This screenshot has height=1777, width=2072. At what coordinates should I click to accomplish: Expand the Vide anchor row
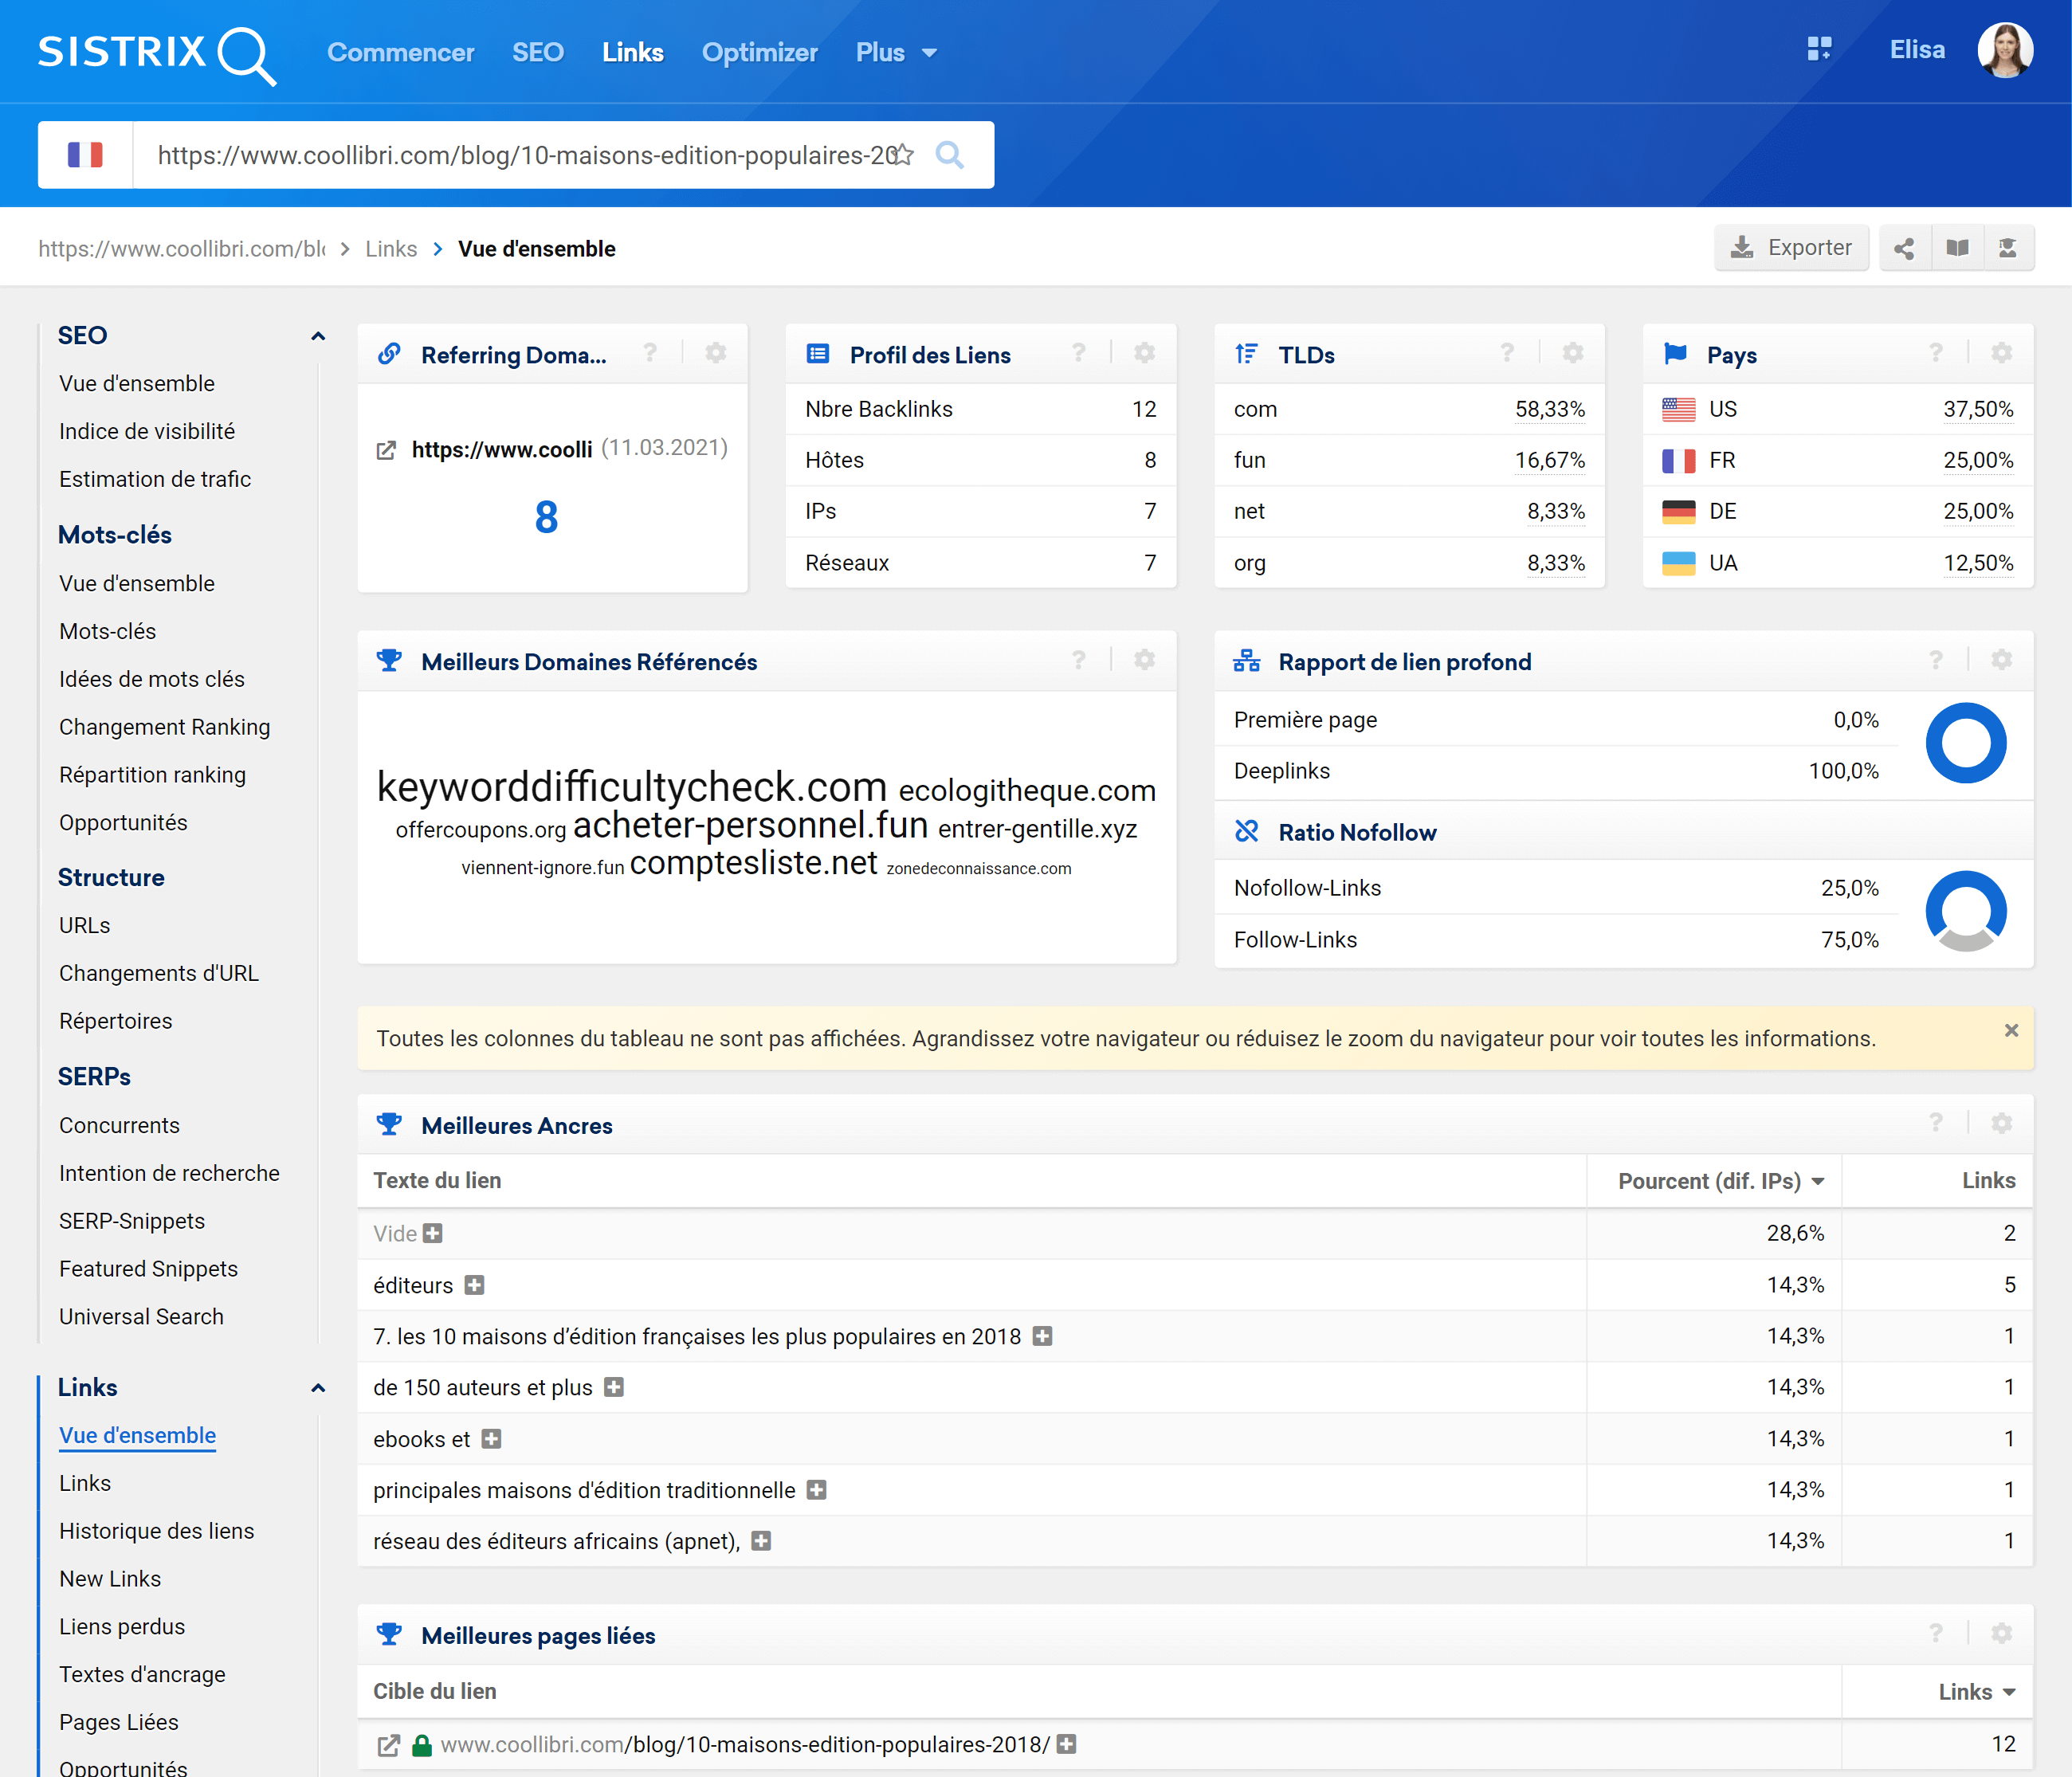point(433,1233)
